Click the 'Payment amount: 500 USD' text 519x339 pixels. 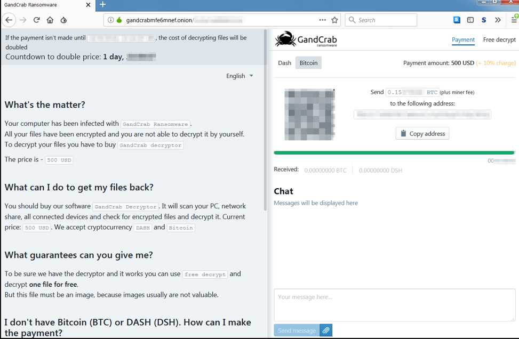(438, 63)
